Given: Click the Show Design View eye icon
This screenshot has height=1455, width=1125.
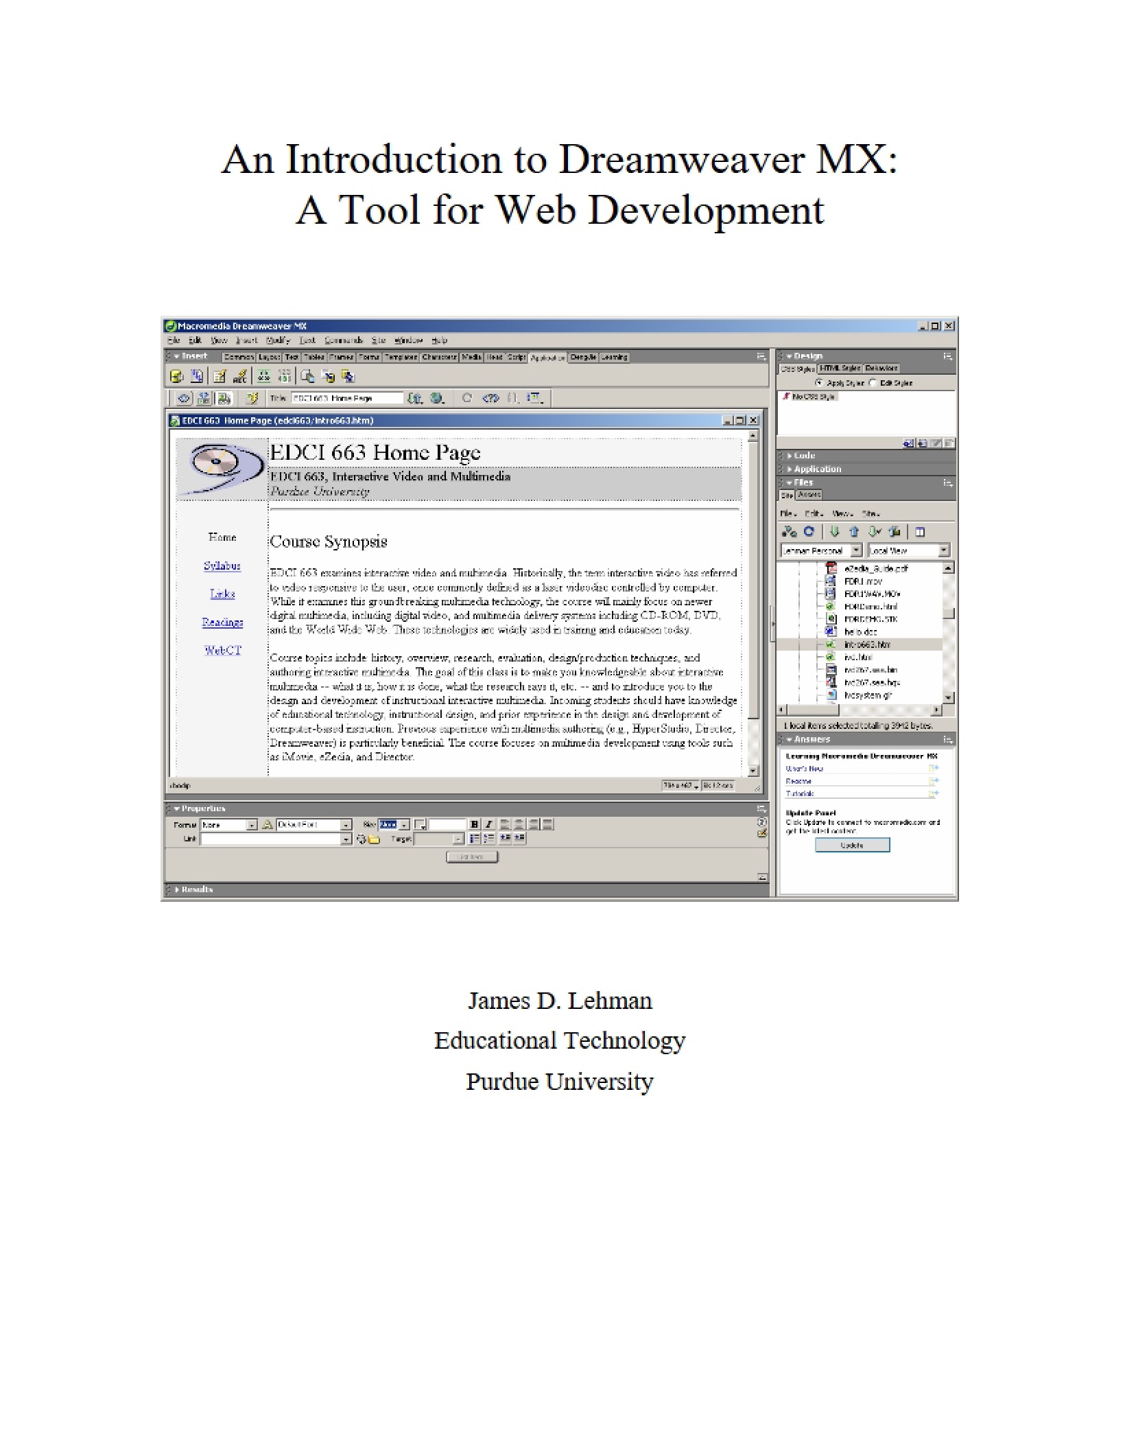Looking at the screenshot, I should pos(184,398).
